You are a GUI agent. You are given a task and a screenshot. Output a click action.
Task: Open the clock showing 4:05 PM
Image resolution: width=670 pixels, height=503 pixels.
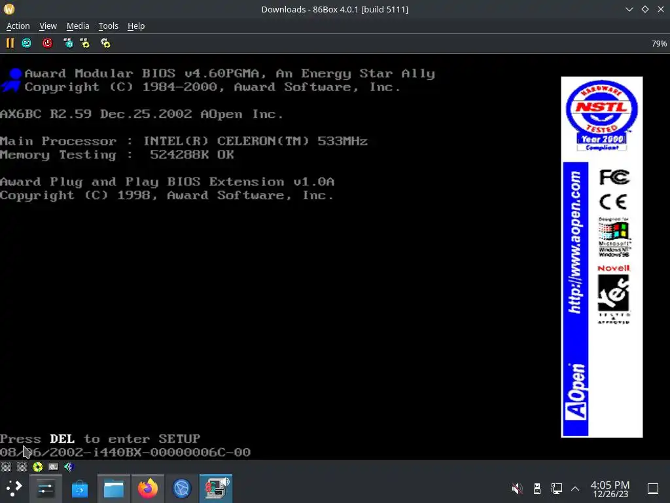click(610, 489)
